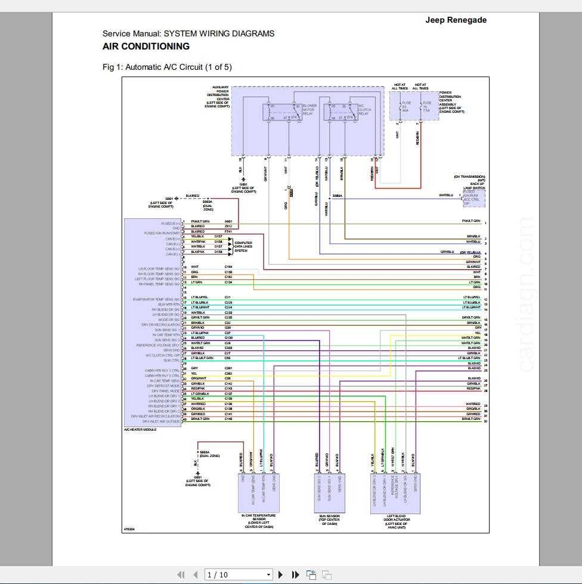Jump to the last page

295,574
